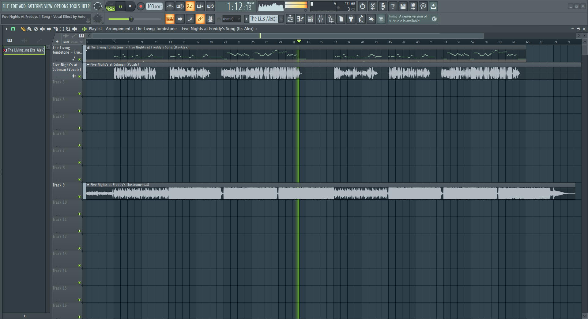The height and width of the screenshot is (319, 588).
Task: Open the shop cart icon
Action: (x=381, y=19)
